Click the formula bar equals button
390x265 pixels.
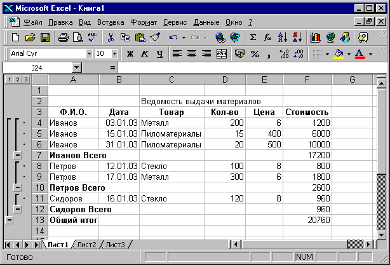pyautogui.click(x=112, y=68)
